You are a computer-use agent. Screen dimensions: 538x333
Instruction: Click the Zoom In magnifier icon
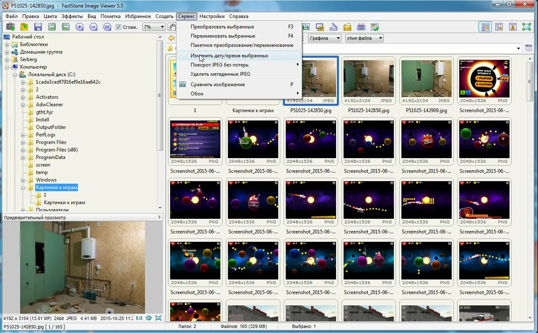[x=80, y=27]
